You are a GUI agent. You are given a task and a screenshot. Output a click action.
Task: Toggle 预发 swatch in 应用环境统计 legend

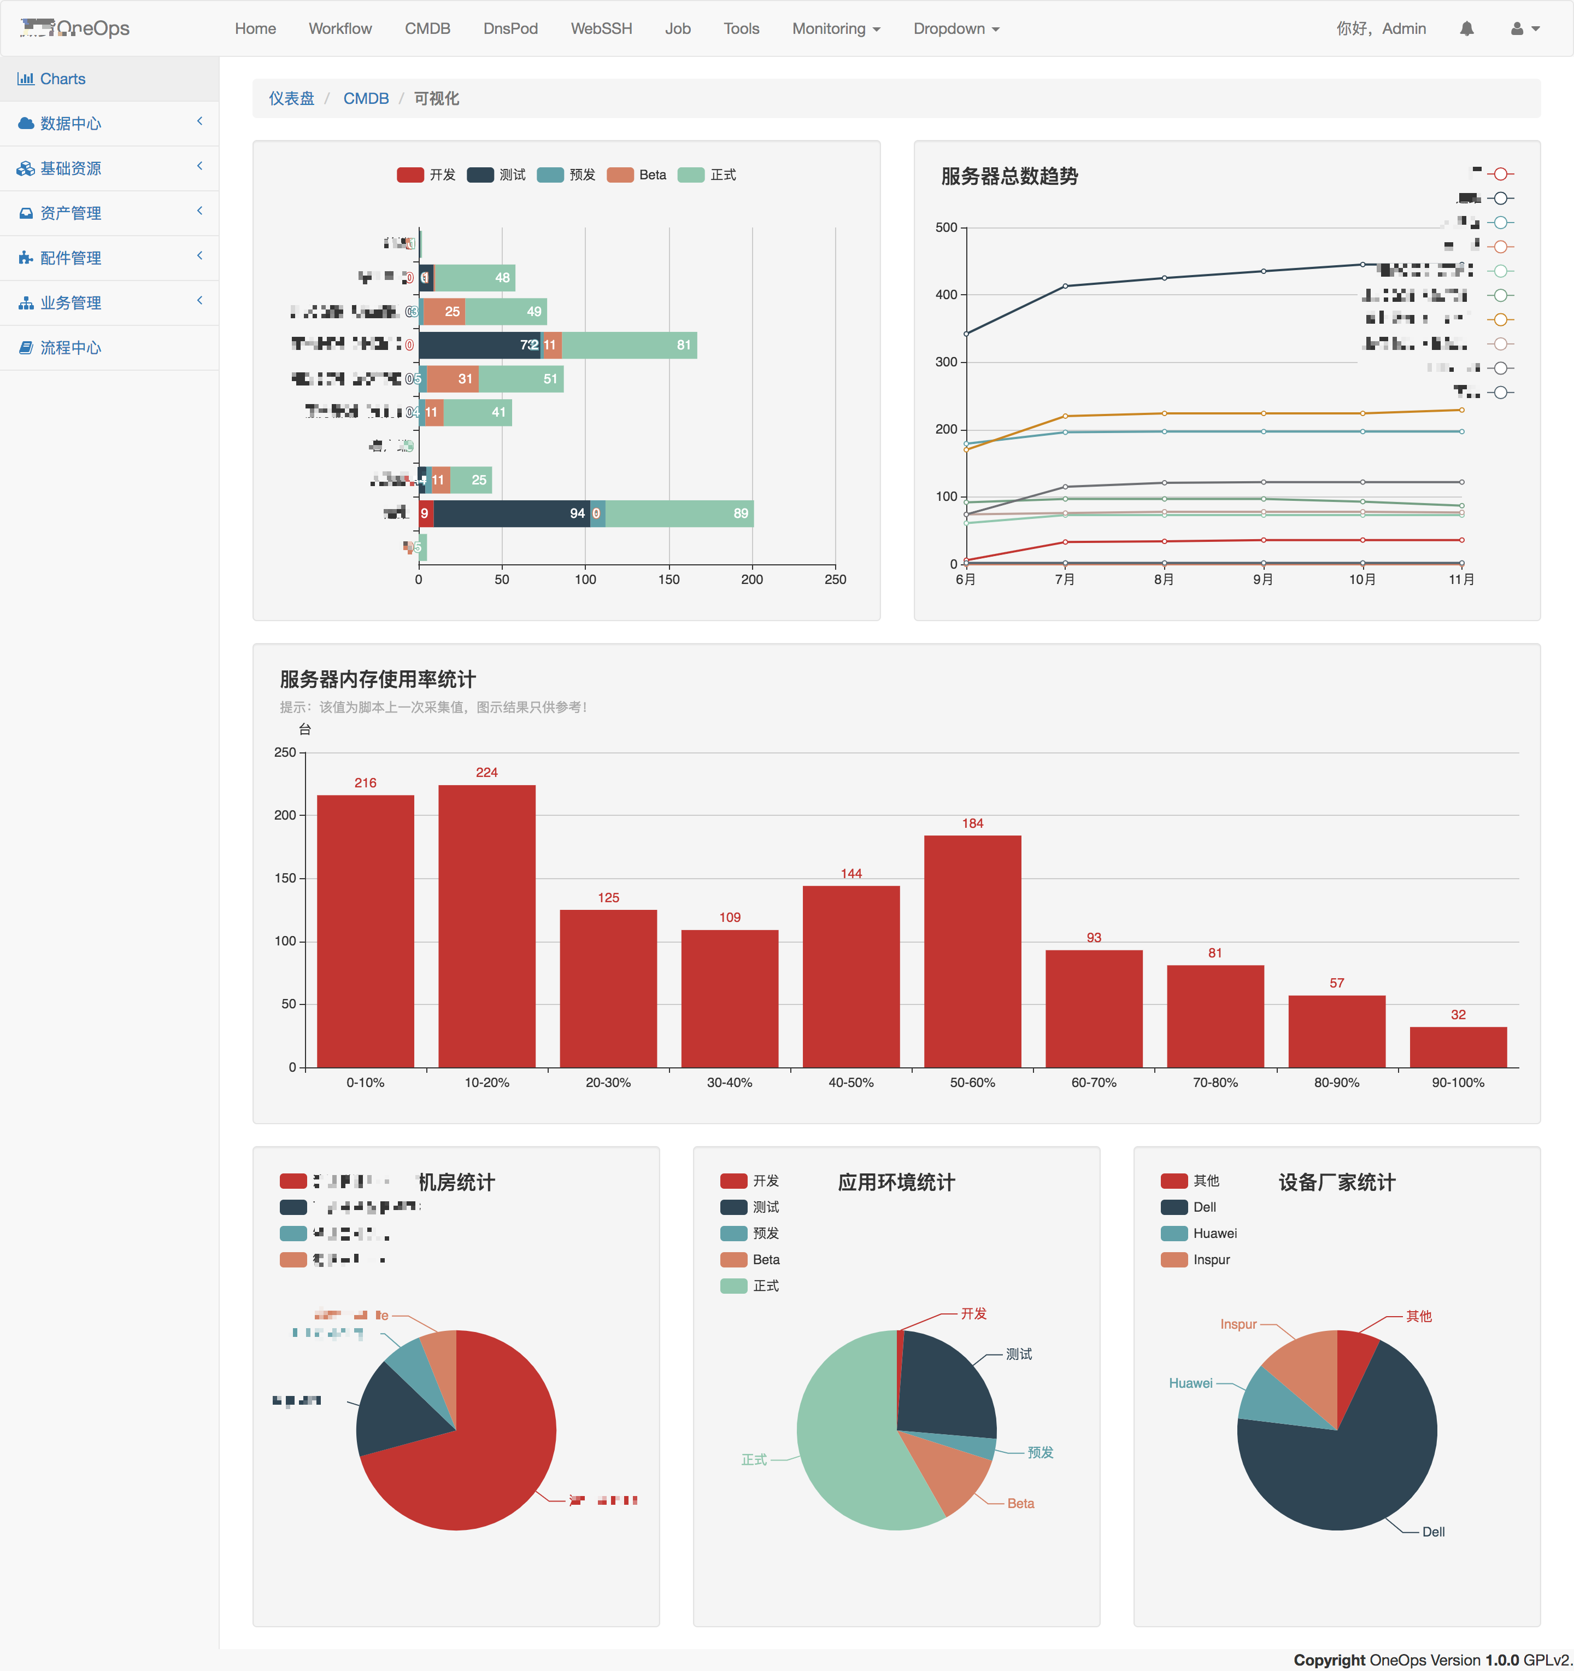734,1233
